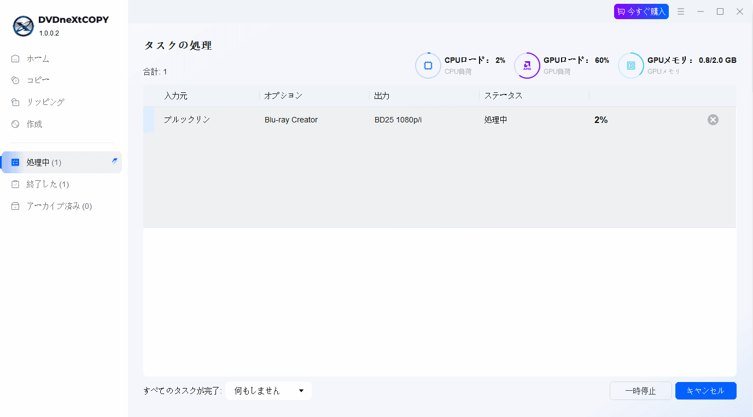Click the DVDneXtCOPY logo icon
The image size is (753, 417).
(24, 26)
